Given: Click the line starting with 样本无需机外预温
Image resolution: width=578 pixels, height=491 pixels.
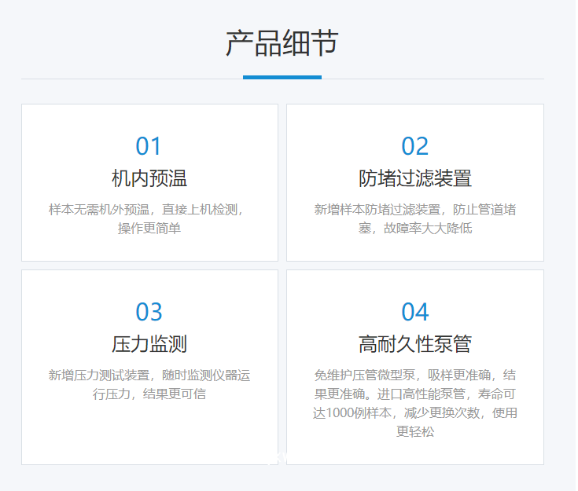Looking at the screenshot, I should 149,210.
